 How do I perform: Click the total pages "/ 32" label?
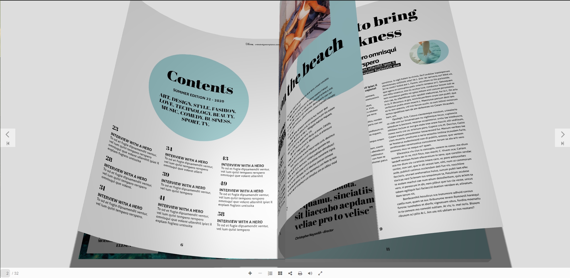(x=15, y=273)
